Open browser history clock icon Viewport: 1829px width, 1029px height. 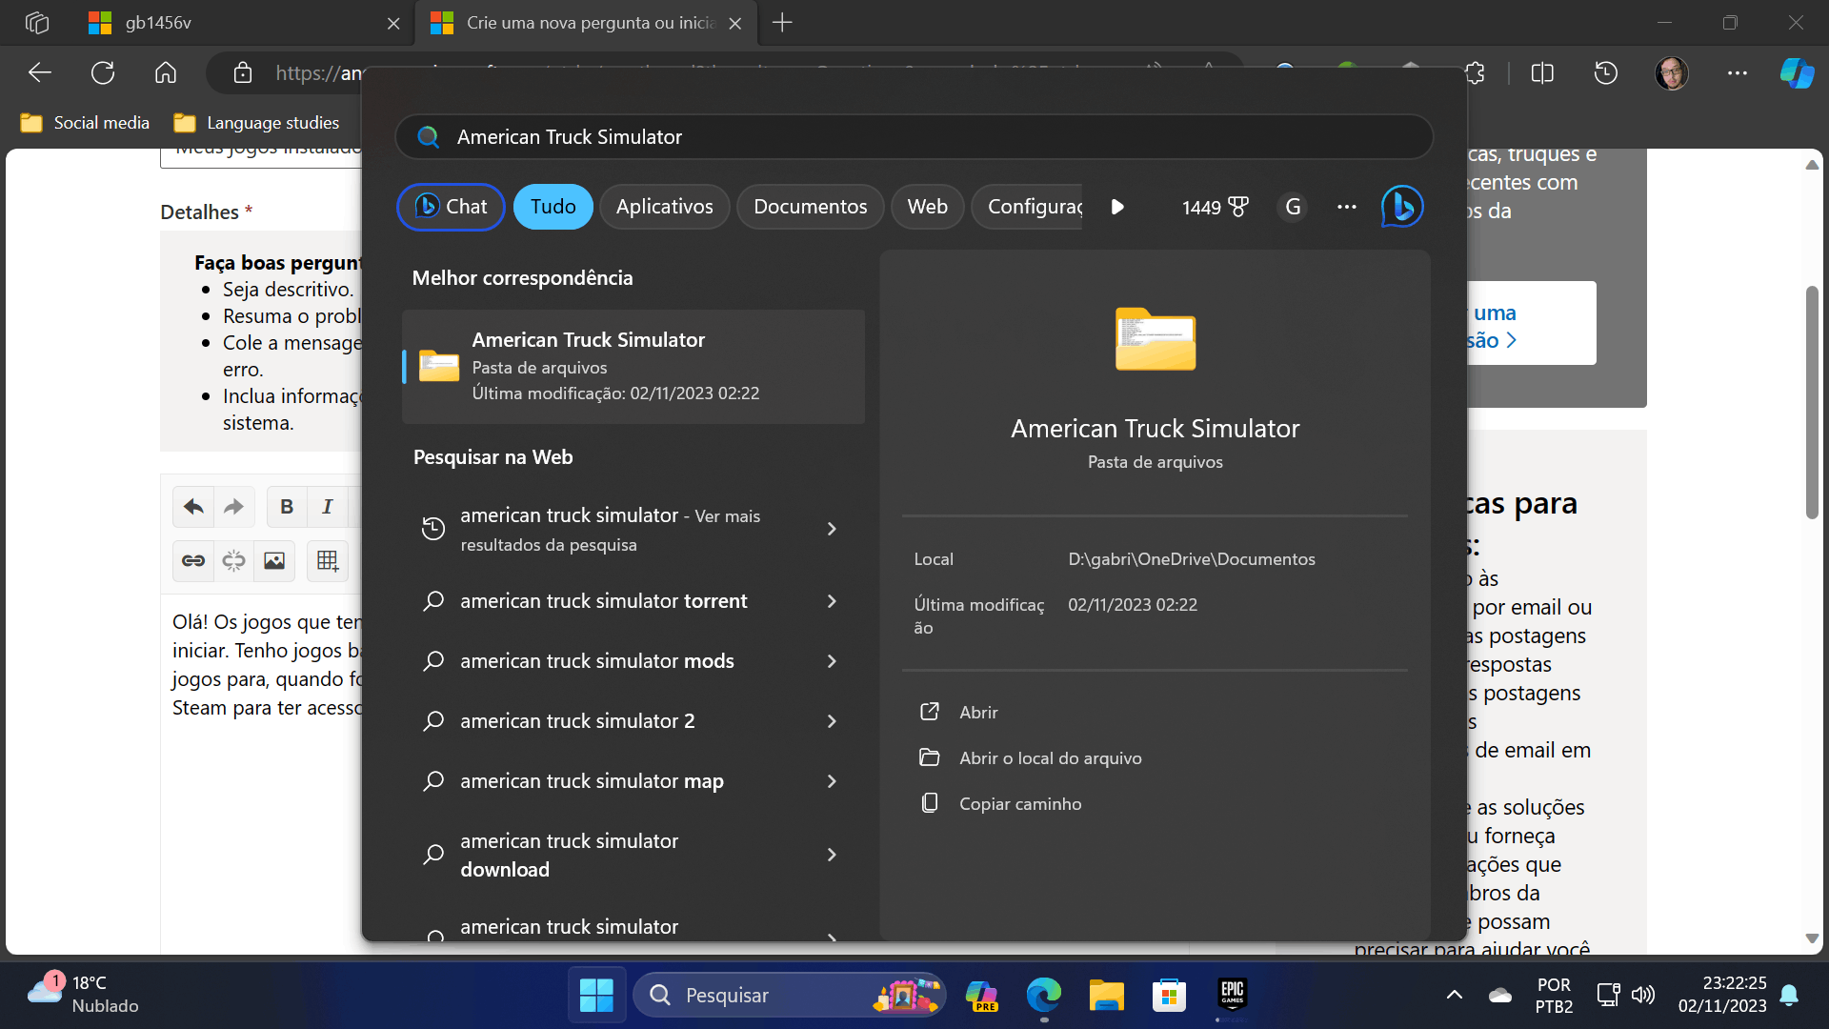(x=1606, y=72)
